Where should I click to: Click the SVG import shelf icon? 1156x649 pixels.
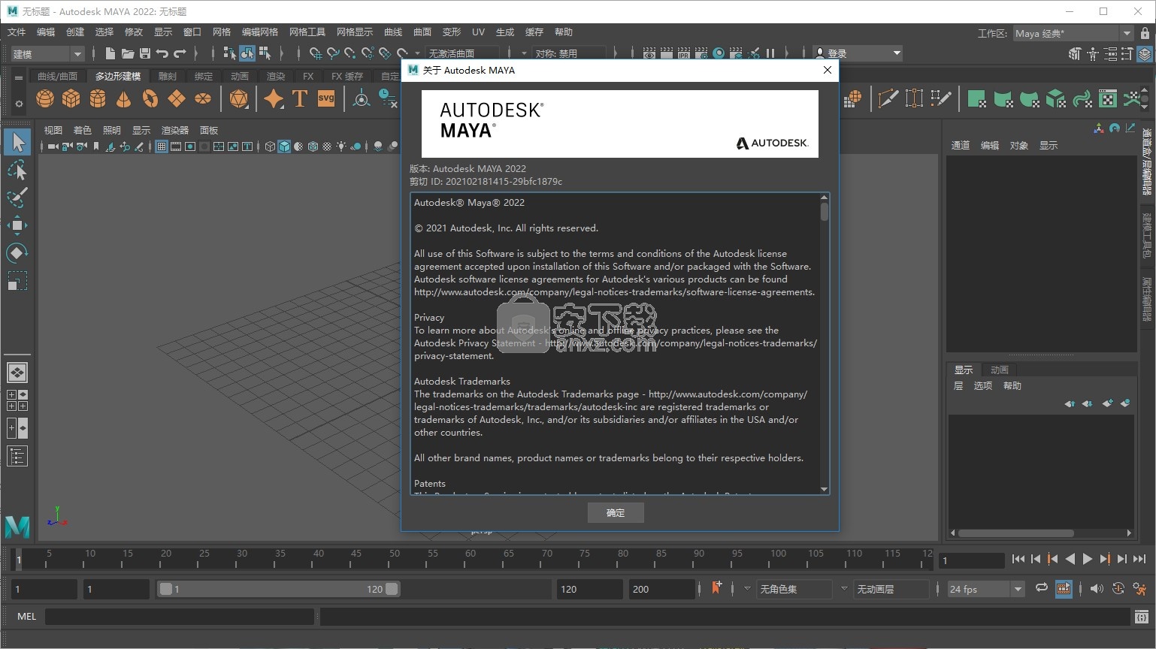(326, 98)
